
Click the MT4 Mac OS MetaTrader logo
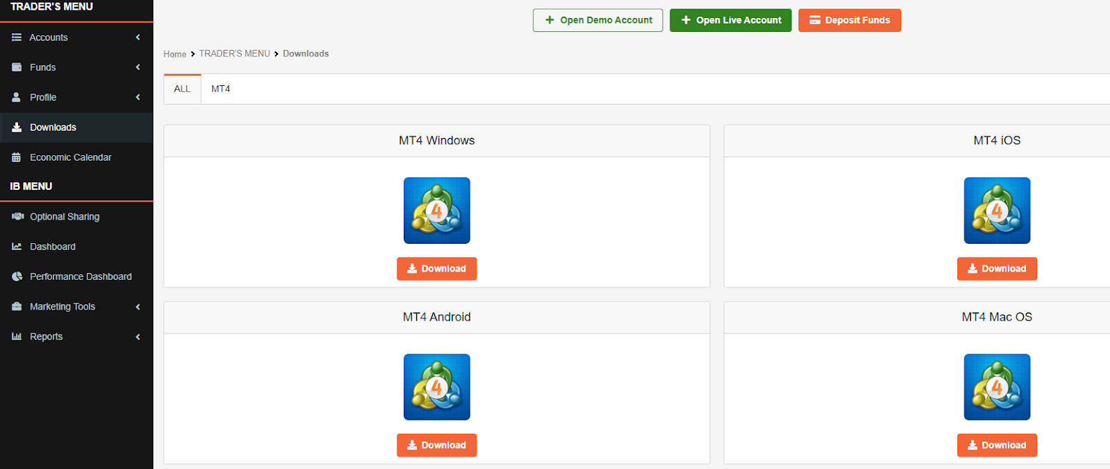997,387
